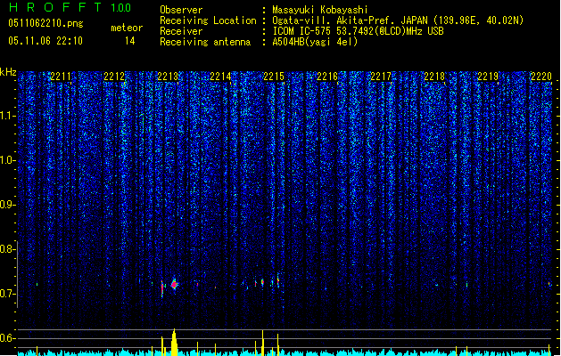Click the 'Receiver' field label

pyautogui.click(x=181, y=31)
